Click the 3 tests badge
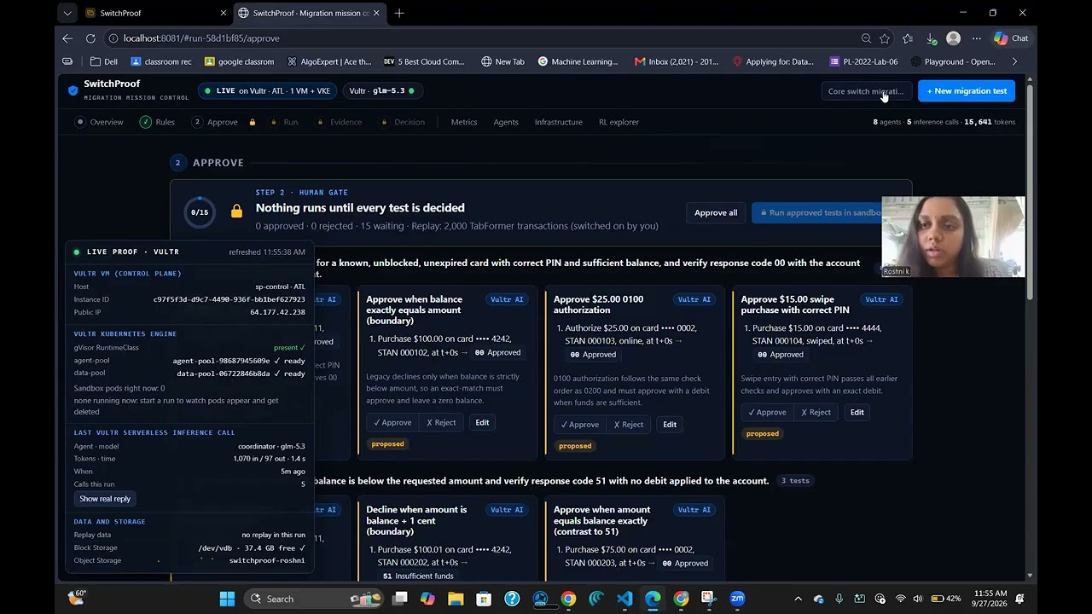The image size is (1092, 614). pos(795,481)
